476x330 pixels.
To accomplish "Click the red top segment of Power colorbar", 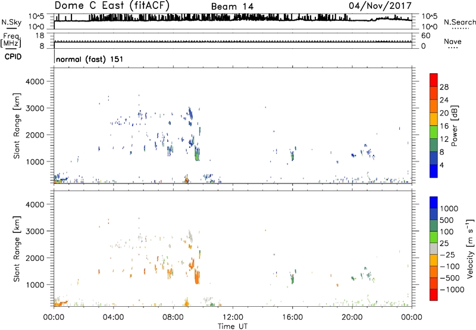I will tap(434, 80).
